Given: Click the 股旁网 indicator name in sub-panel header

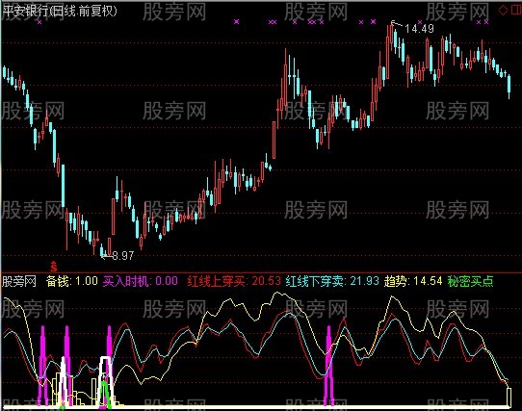Looking at the screenshot, I should 19,282.
